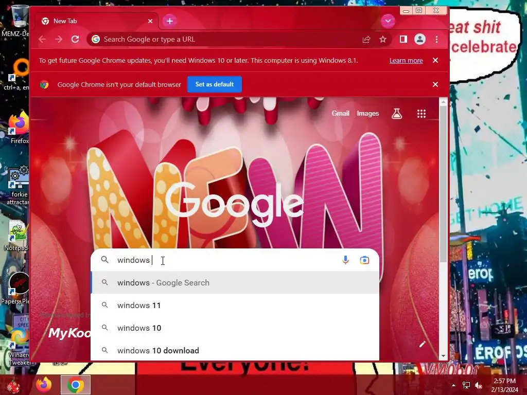The image size is (527, 395).
Task: Dismiss the Windows update warning bar
Action: [x=435, y=61]
